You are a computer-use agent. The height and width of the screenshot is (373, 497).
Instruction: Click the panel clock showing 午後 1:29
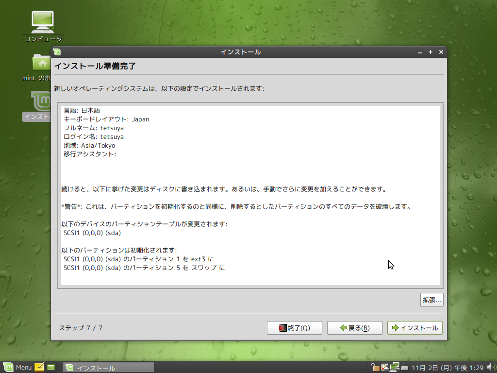[447, 368]
